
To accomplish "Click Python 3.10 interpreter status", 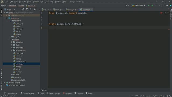I will 160,96.
